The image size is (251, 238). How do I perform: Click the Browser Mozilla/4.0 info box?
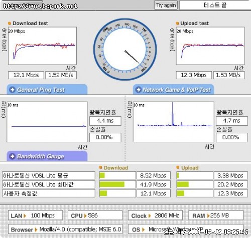click(65, 229)
